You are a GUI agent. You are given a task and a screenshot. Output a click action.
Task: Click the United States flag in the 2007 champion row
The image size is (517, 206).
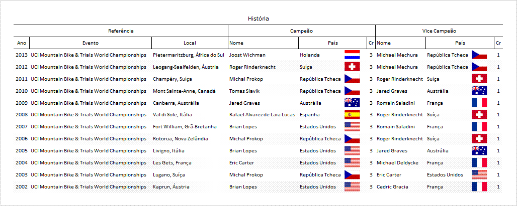point(352,127)
